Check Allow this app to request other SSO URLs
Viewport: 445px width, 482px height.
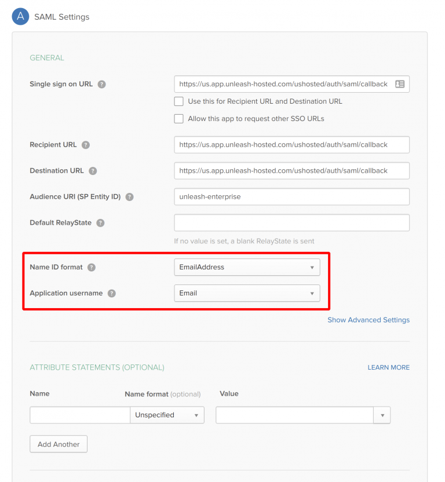tap(179, 118)
